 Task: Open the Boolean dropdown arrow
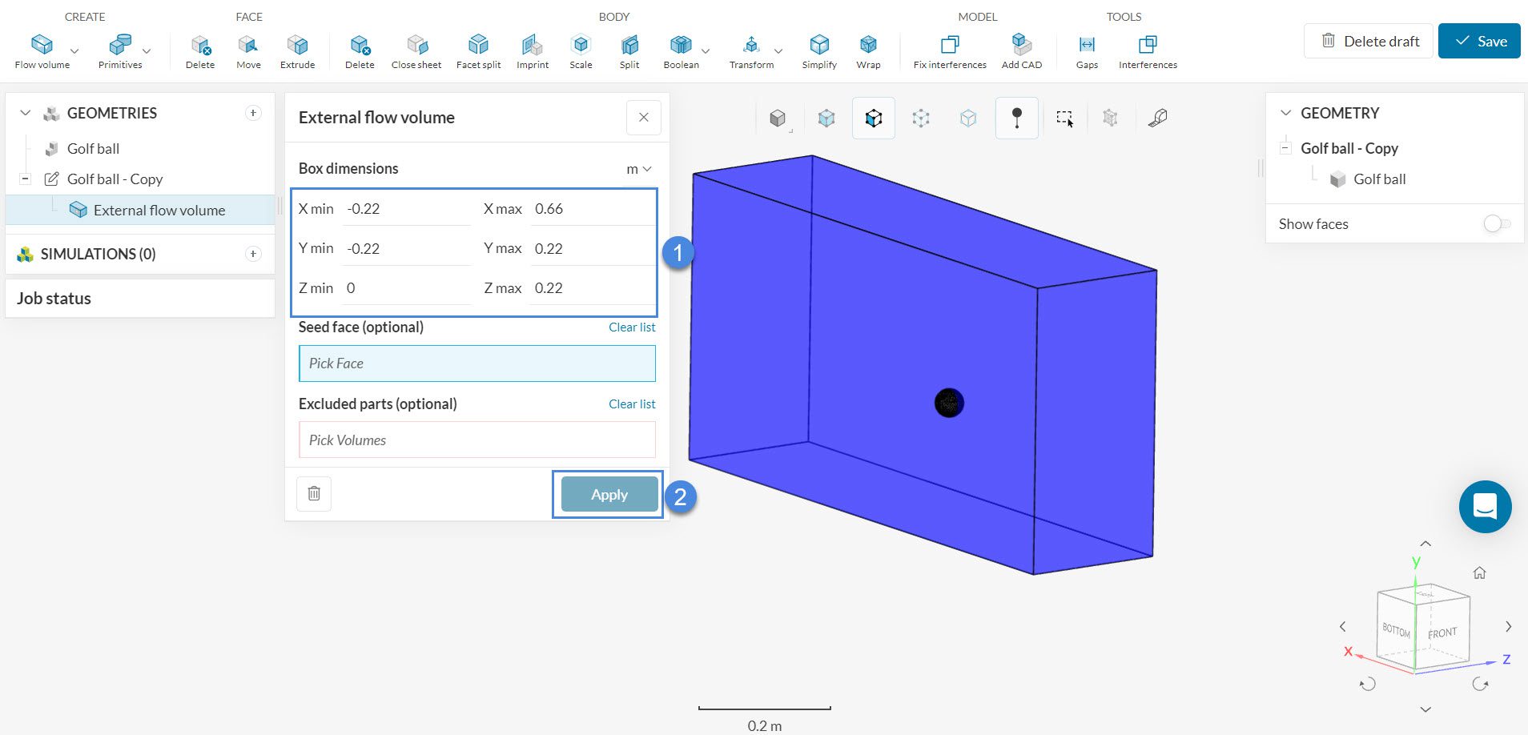tap(706, 51)
